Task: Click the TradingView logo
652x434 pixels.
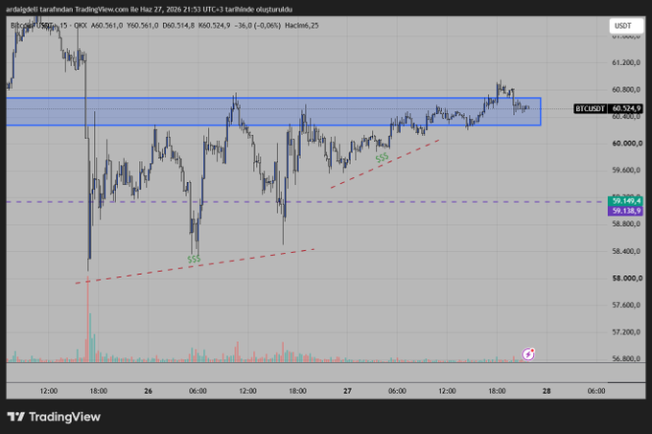Action: click(x=54, y=417)
